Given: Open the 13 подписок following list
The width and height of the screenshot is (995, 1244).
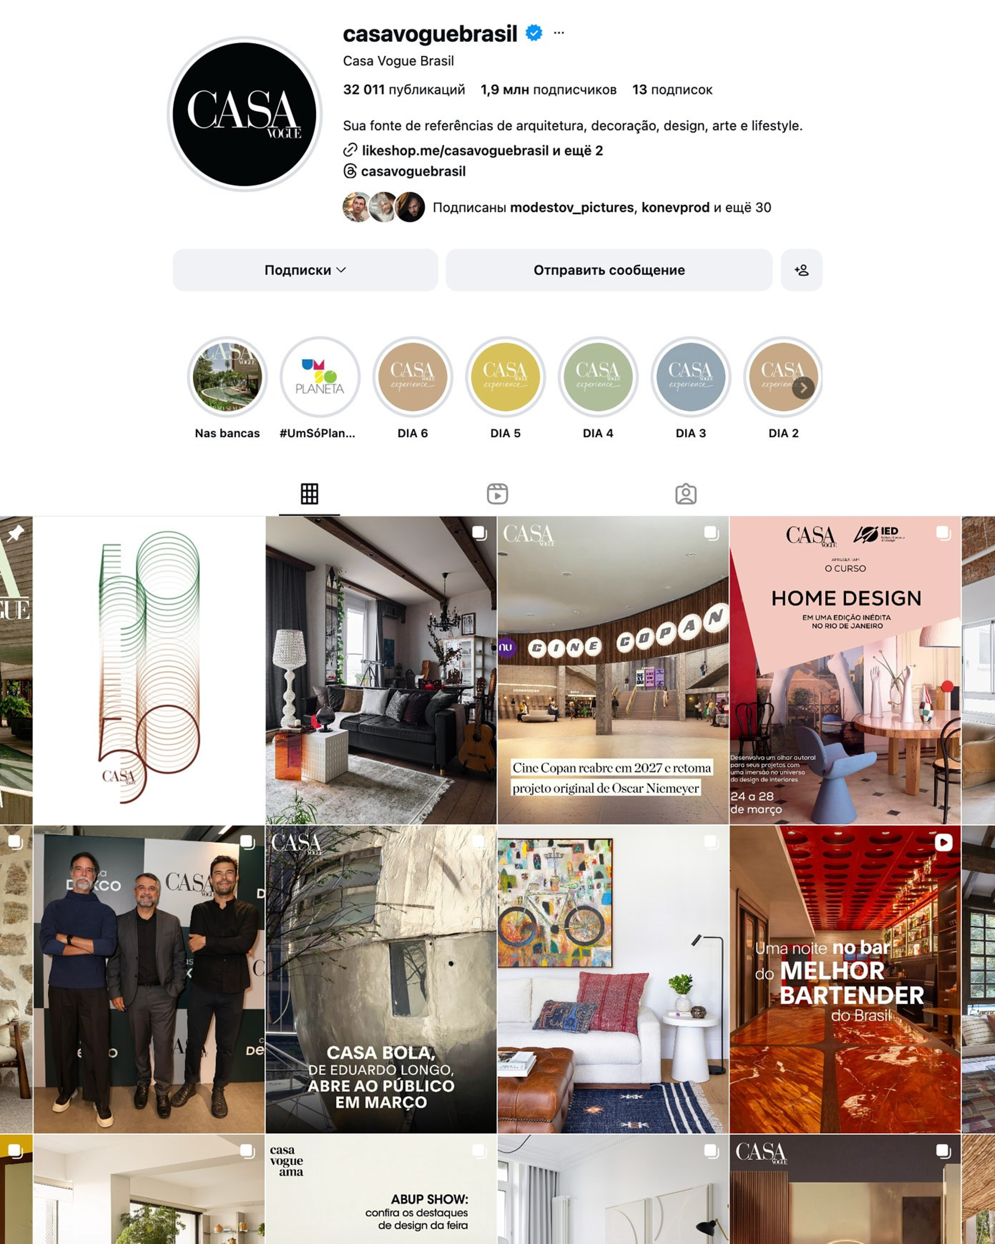Looking at the screenshot, I should (672, 89).
